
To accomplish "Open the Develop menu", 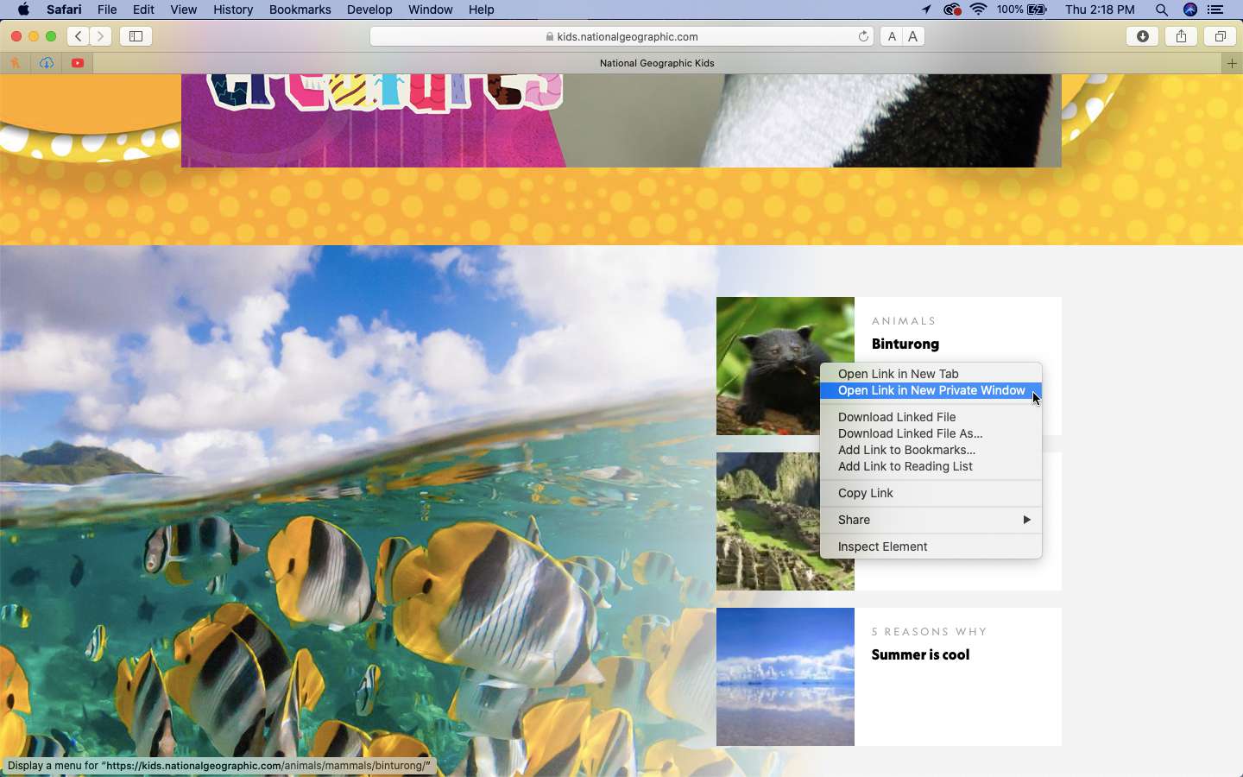I will tap(369, 9).
